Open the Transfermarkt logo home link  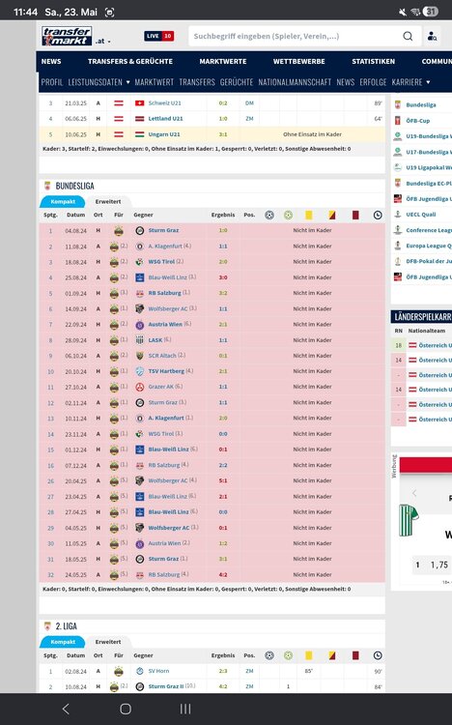tap(67, 36)
